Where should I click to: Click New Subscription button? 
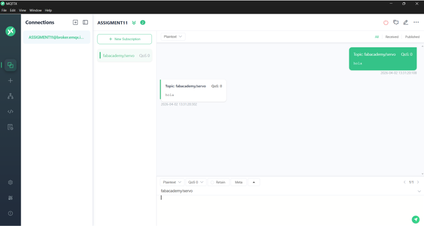(124, 39)
